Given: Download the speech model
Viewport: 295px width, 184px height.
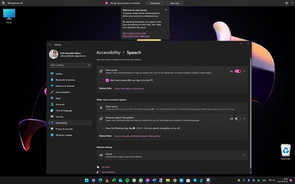Looking at the screenshot, I should click(155, 3).
